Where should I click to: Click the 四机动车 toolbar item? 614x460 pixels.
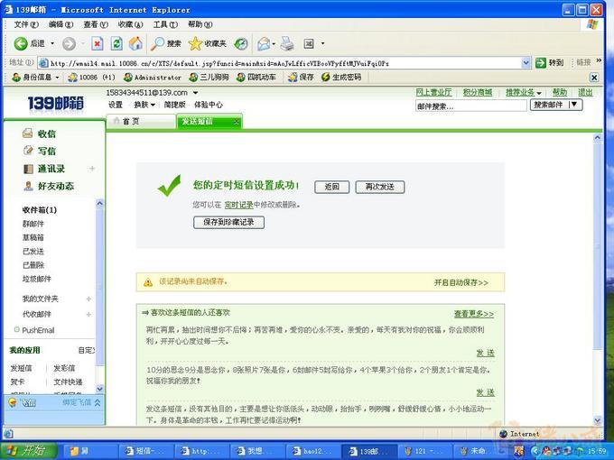tap(256, 77)
